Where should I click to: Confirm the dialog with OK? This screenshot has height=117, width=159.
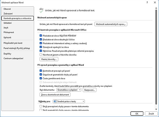tap(137, 113)
